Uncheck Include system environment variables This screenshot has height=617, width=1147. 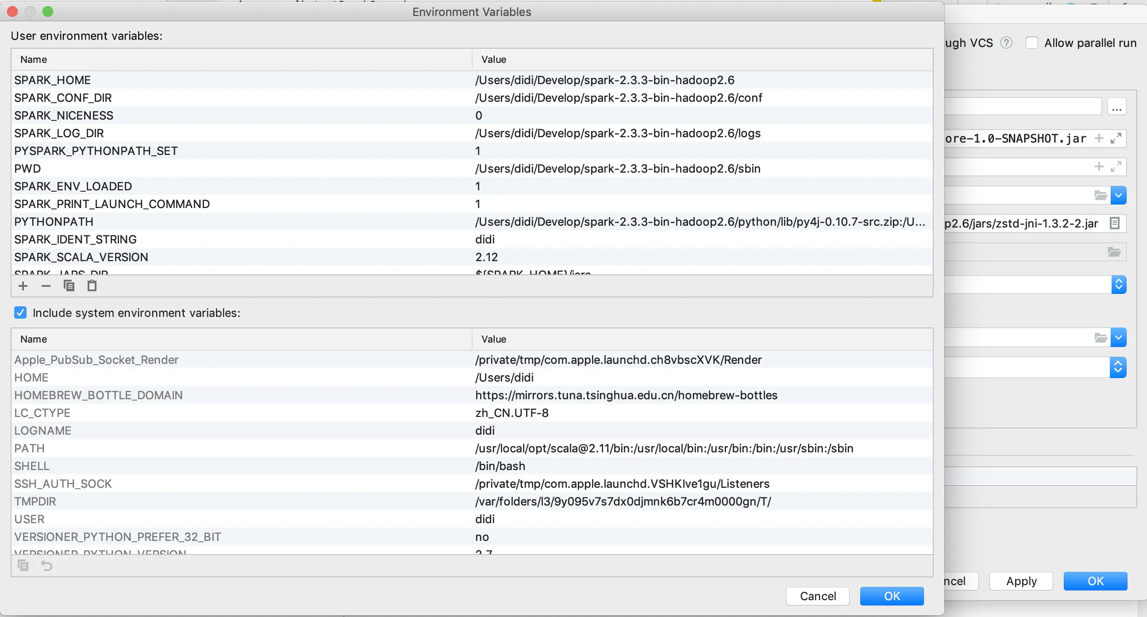[20, 313]
